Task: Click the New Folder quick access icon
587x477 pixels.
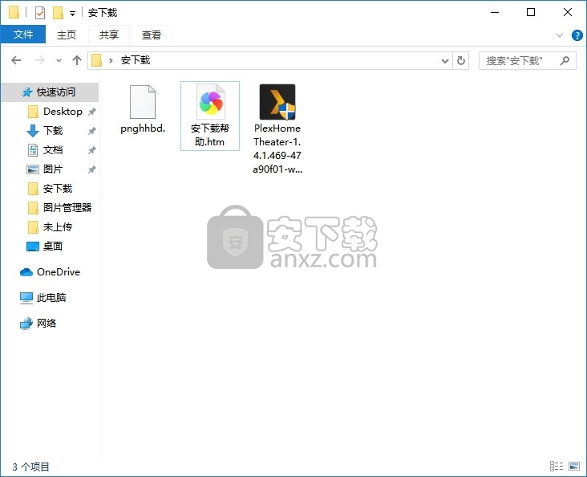Action: click(x=58, y=13)
